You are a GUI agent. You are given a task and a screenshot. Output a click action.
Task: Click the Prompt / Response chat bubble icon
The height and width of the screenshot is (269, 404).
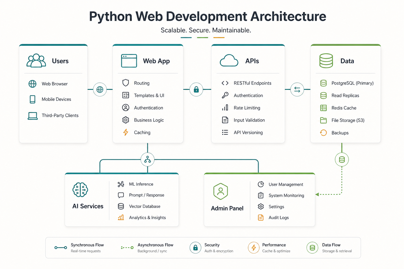121,195
